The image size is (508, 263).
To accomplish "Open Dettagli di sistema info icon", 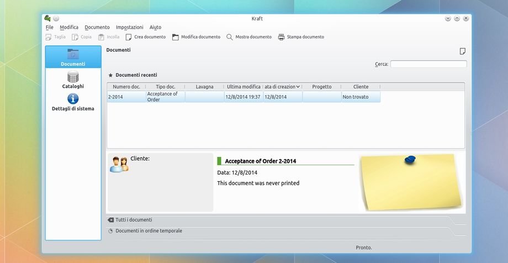I will (x=73, y=99).
